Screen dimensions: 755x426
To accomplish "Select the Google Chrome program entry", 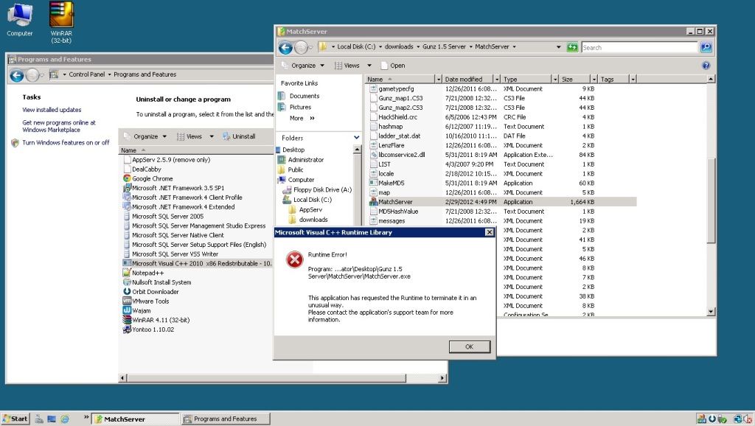I will [x=152, y=178].
